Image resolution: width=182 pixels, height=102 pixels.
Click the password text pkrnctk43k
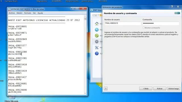(15, 54)
